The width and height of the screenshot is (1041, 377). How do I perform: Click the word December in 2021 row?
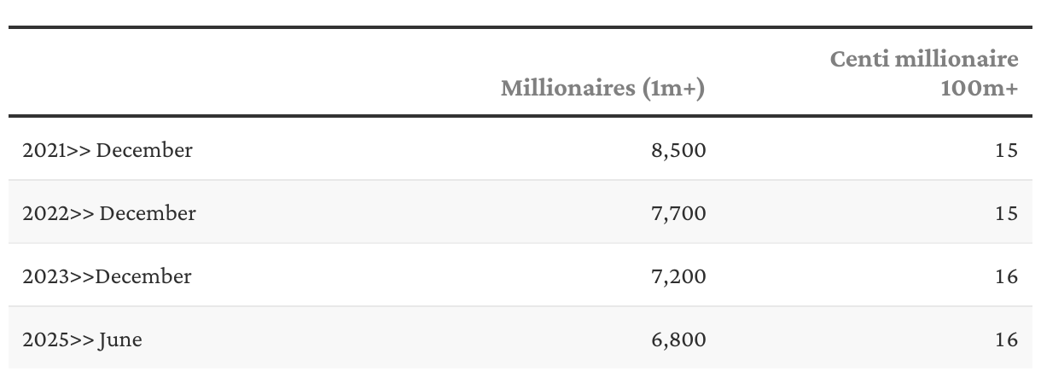tap(144, 150)
